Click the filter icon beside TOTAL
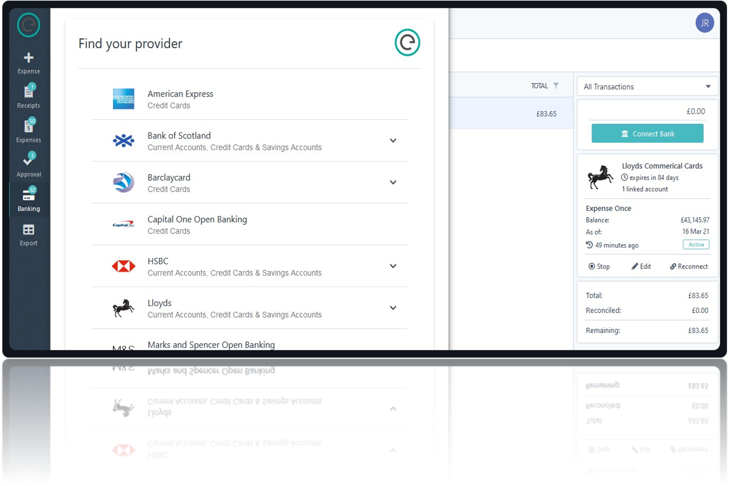731x486 pixels. pyautogui.click(x=556, y=86)
